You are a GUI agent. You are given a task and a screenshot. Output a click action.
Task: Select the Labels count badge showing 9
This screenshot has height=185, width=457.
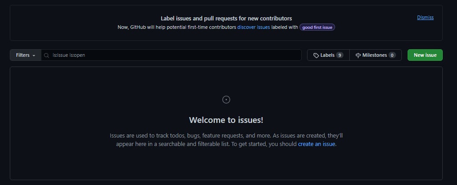(340, 55)
